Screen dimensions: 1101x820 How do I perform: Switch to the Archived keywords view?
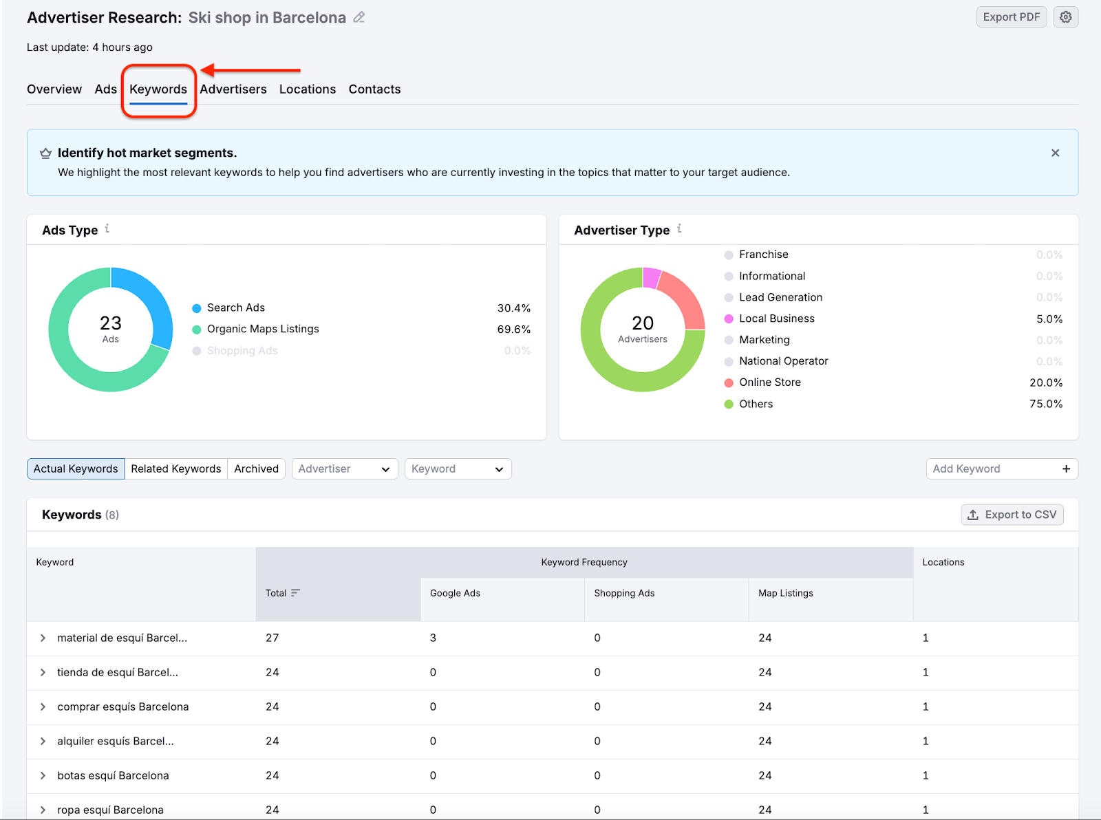tap(256, 468)
